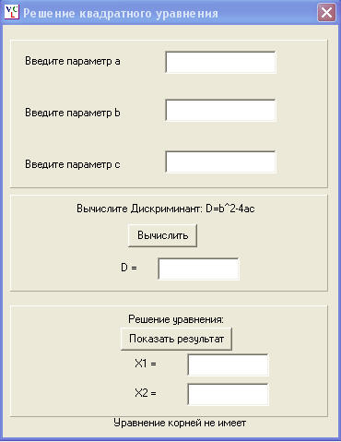The image size is (341, 442).
Task: Click the 'Уравнение корней не имеет' status text
Action: click(180, 423)
